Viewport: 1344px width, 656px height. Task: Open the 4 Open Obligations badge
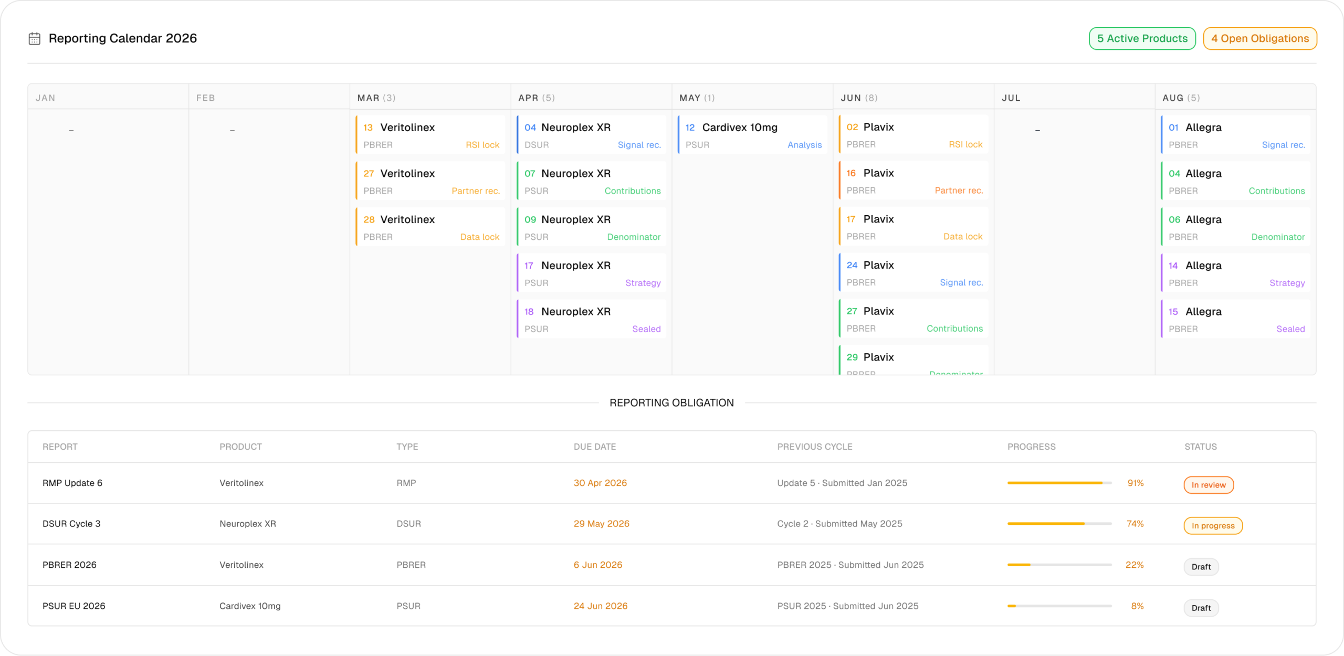[1259, 38]
